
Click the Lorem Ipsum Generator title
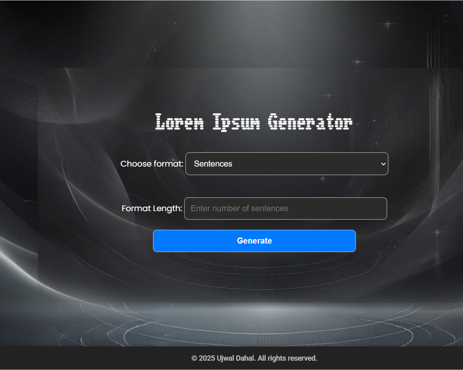[254, 122]
